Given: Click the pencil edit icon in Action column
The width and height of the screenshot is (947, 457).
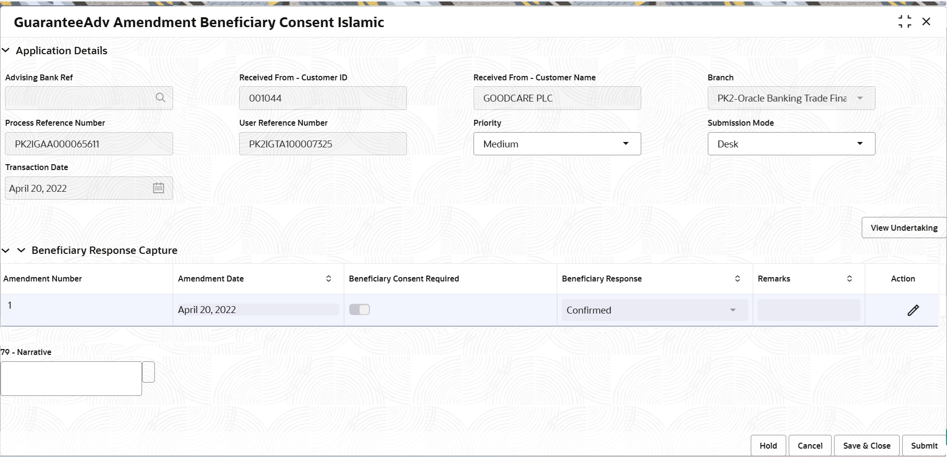Looking at the screenshot, I should (913, 310).
